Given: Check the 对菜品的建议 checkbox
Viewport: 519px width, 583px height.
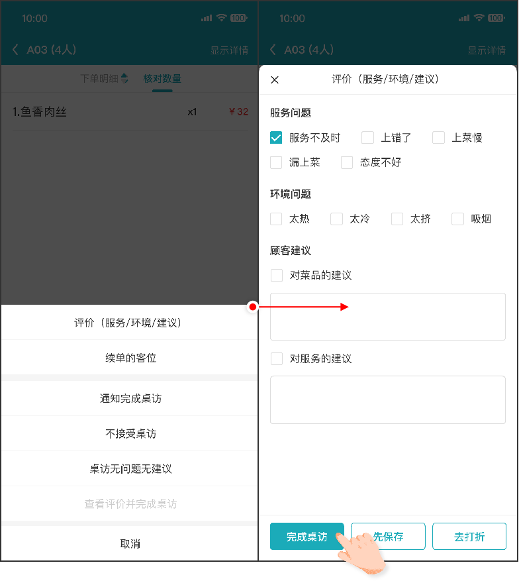Looking at the screenshot, I should point(277,275).
